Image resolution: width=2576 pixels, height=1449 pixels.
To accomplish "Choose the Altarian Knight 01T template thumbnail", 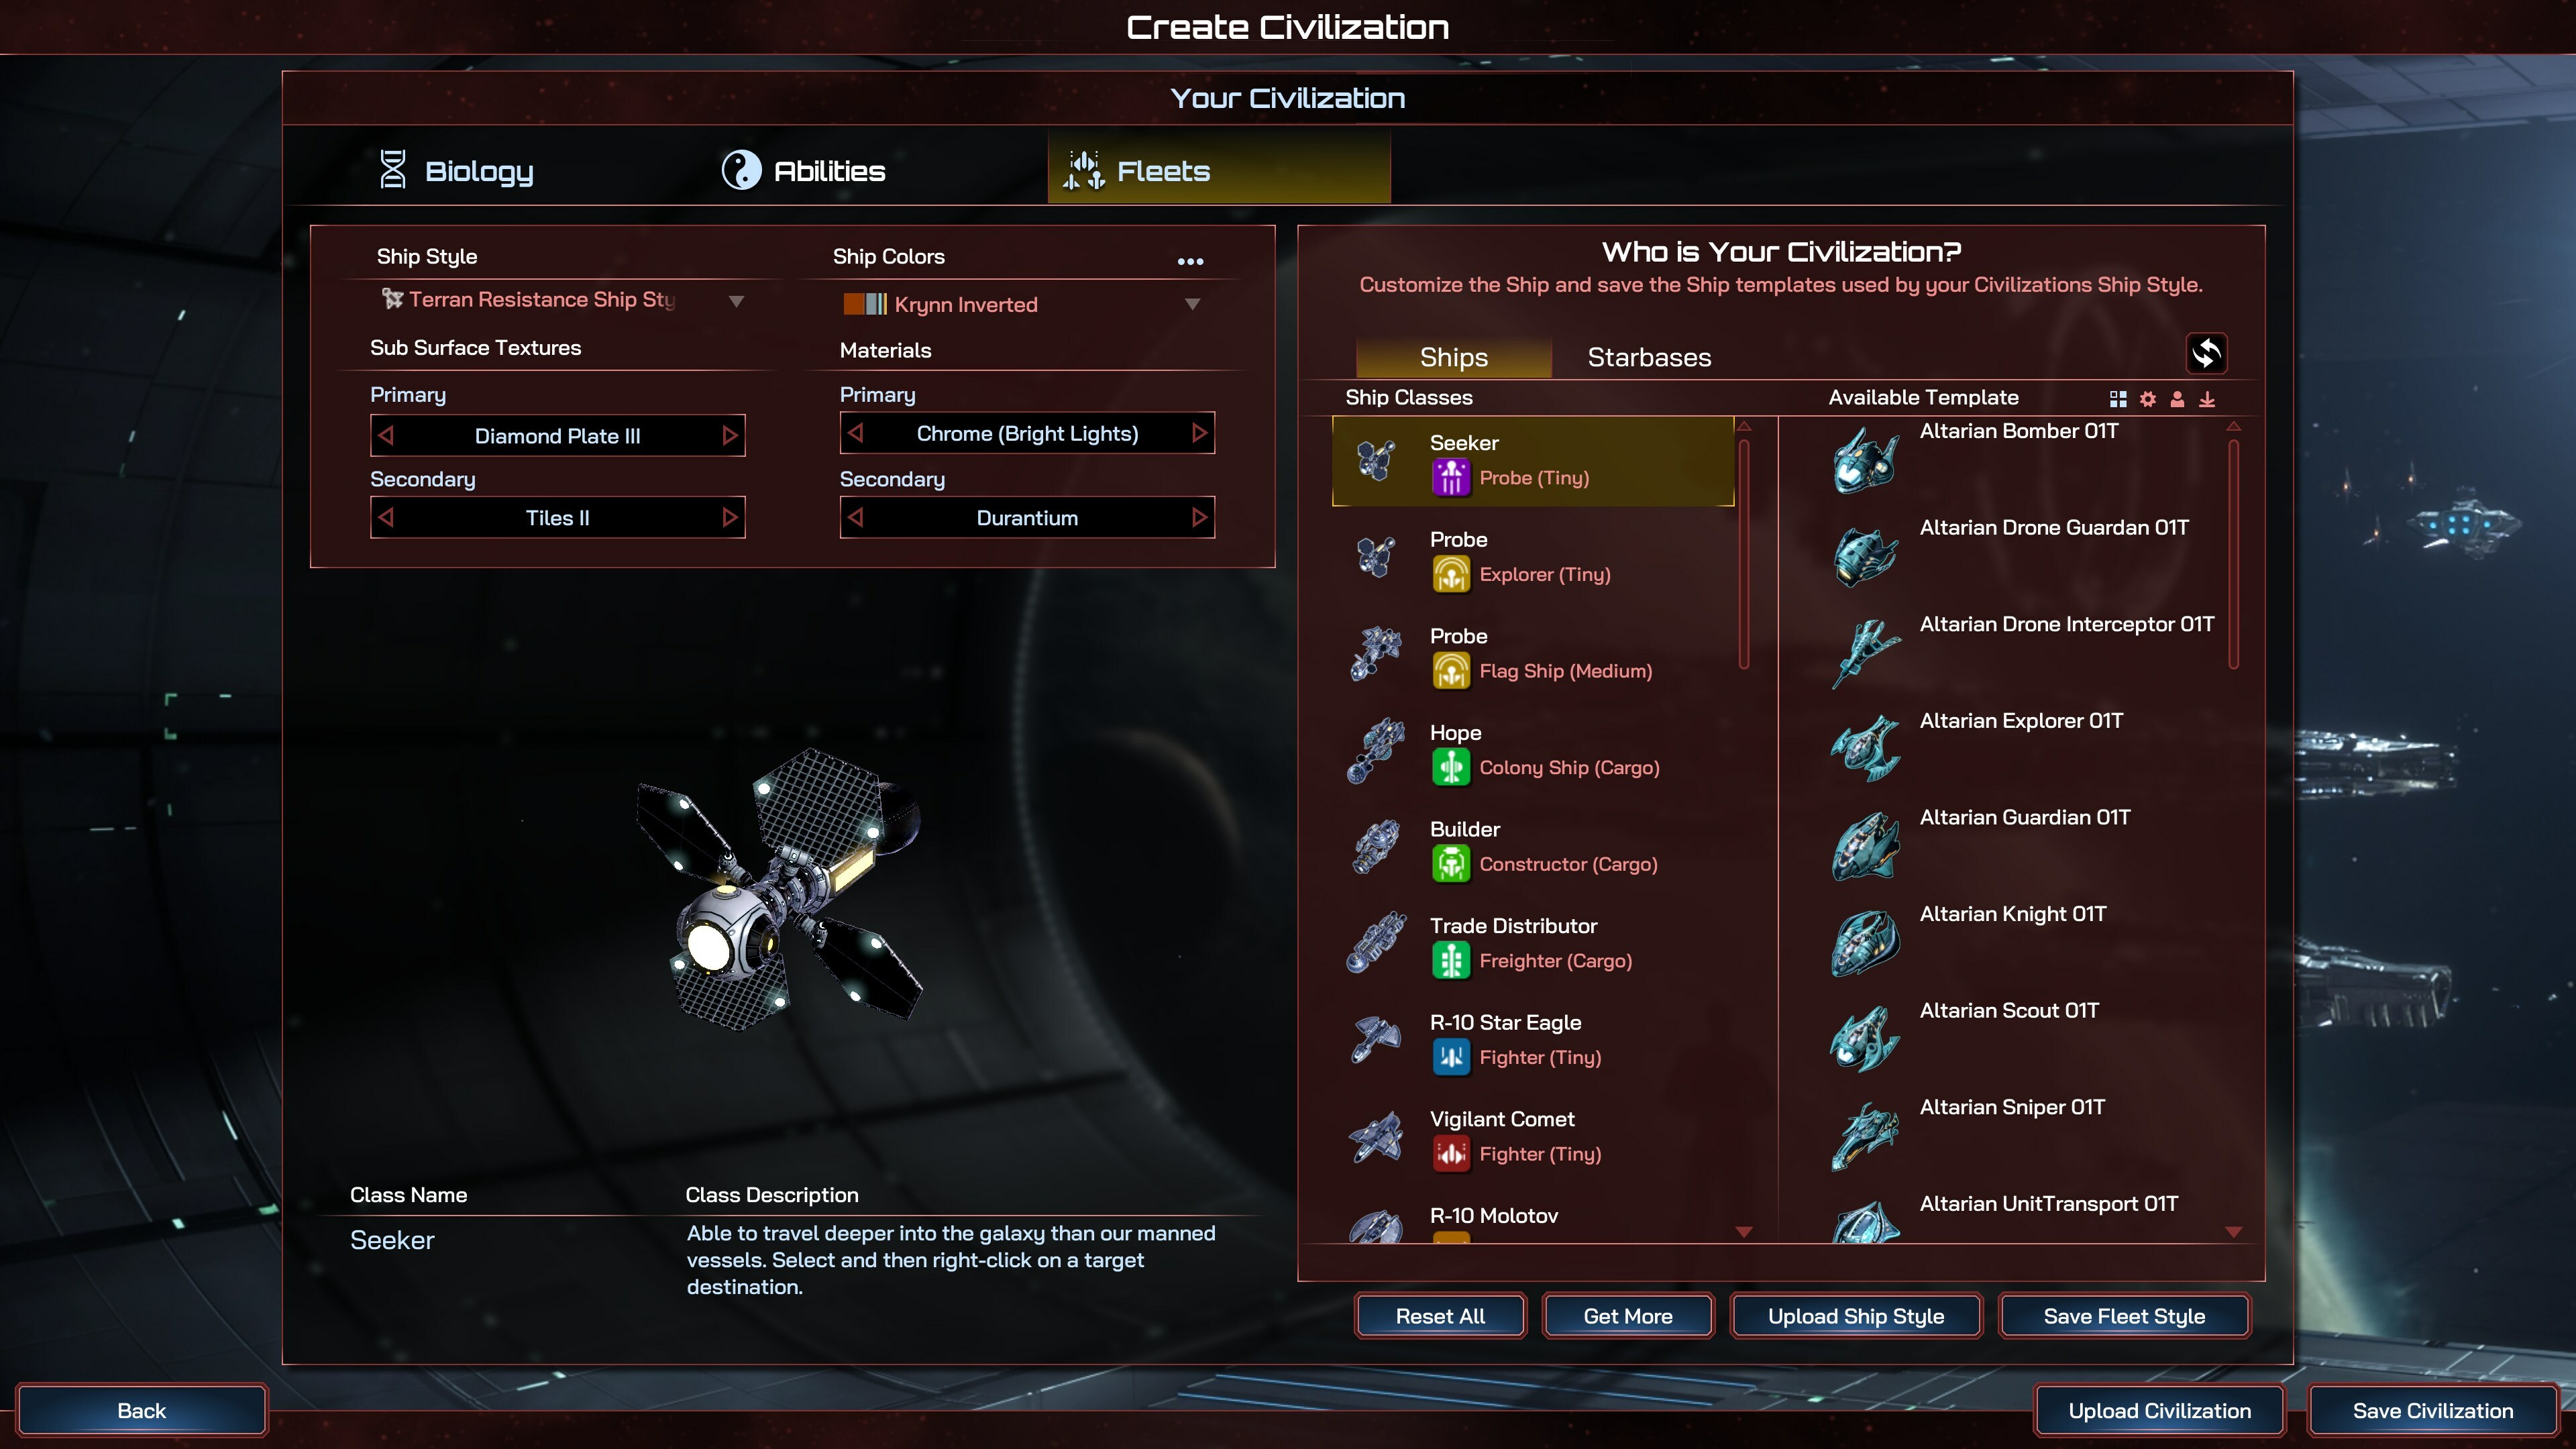I will pyautogui.click(x=1865, y=943).
